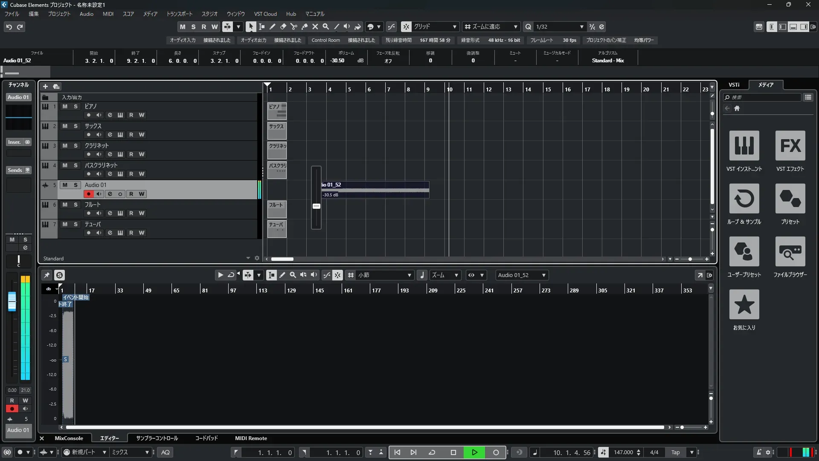Open the トランスポート menu

coord(179,14)
